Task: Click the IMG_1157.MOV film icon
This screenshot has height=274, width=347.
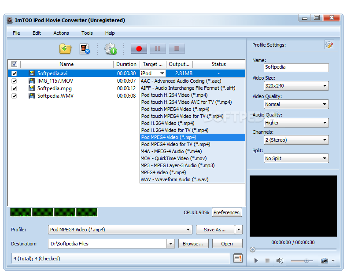Action: pyautogui.click(x=32, y=81)
